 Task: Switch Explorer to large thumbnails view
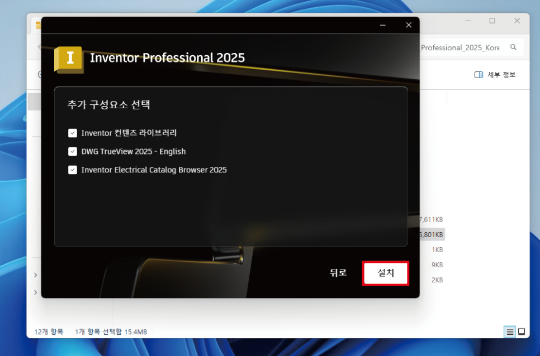[522, 331]
